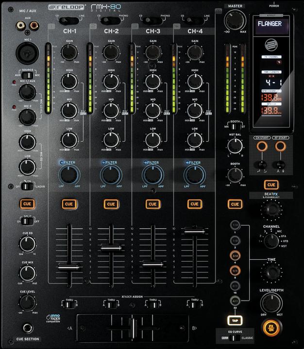Click the CH-1 mid EQ knob
This screenshot has width=304, height=349.
pyautogui.click(x=69, y=111)
